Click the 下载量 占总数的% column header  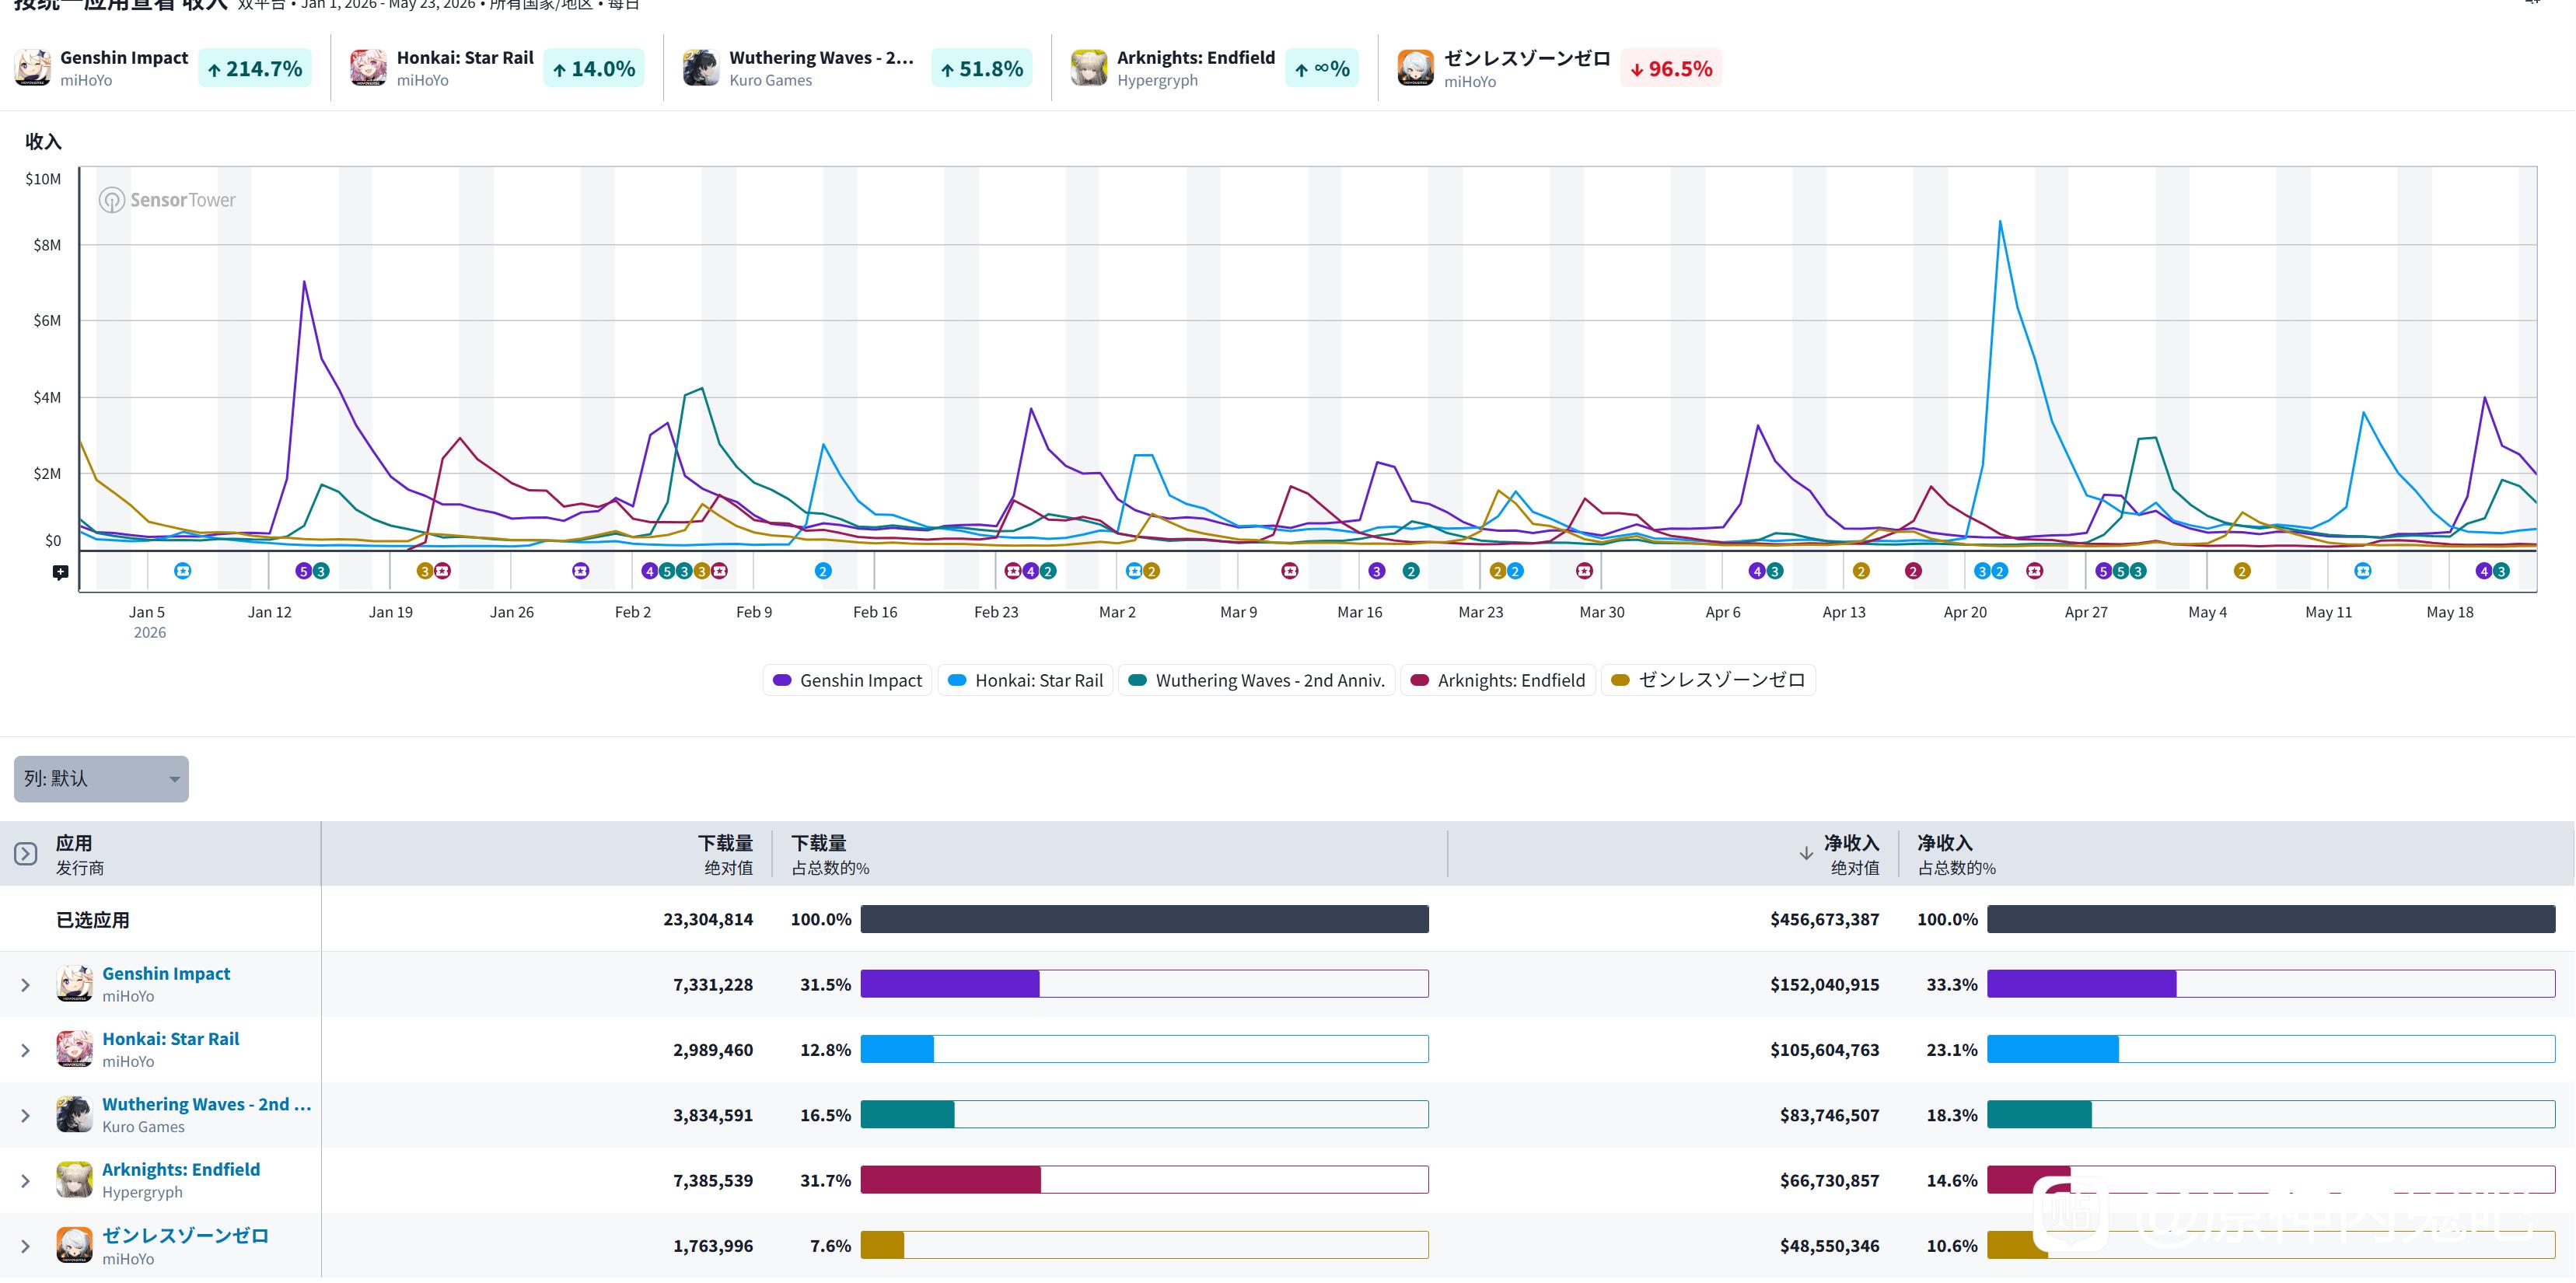click(x=830, y=855)
